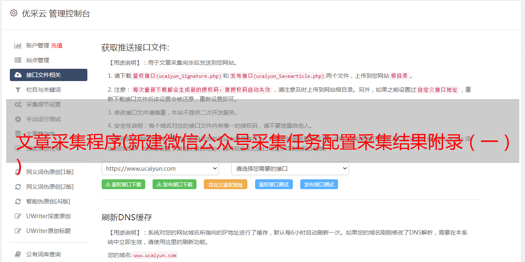Click the 获取推送接口文件 heading
Image resolution: width=525 pixels, height=262 pixels.
click(x=135, y=47)
